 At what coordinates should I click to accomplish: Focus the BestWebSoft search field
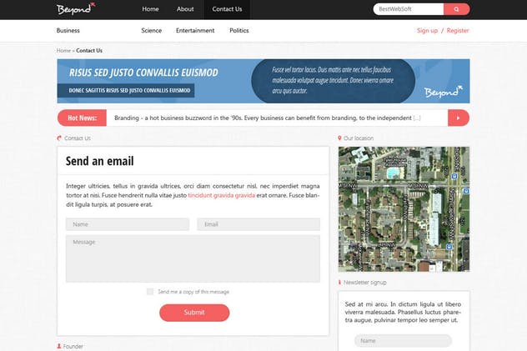(x=409, y=9)
